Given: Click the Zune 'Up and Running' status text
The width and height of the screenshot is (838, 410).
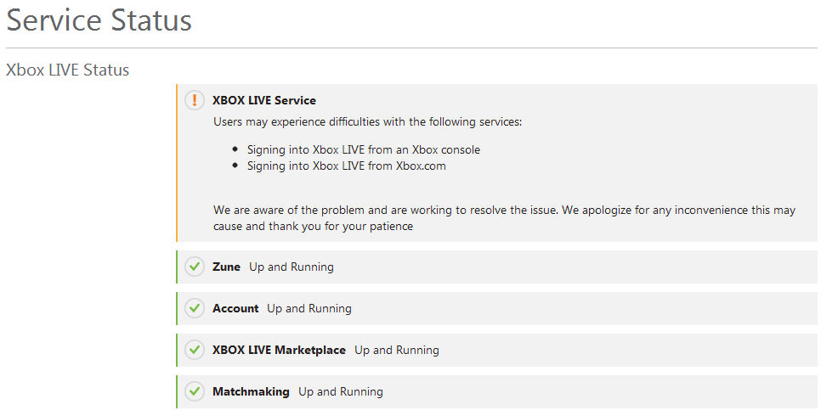Looking at the screenshot, I should point(292,267).
